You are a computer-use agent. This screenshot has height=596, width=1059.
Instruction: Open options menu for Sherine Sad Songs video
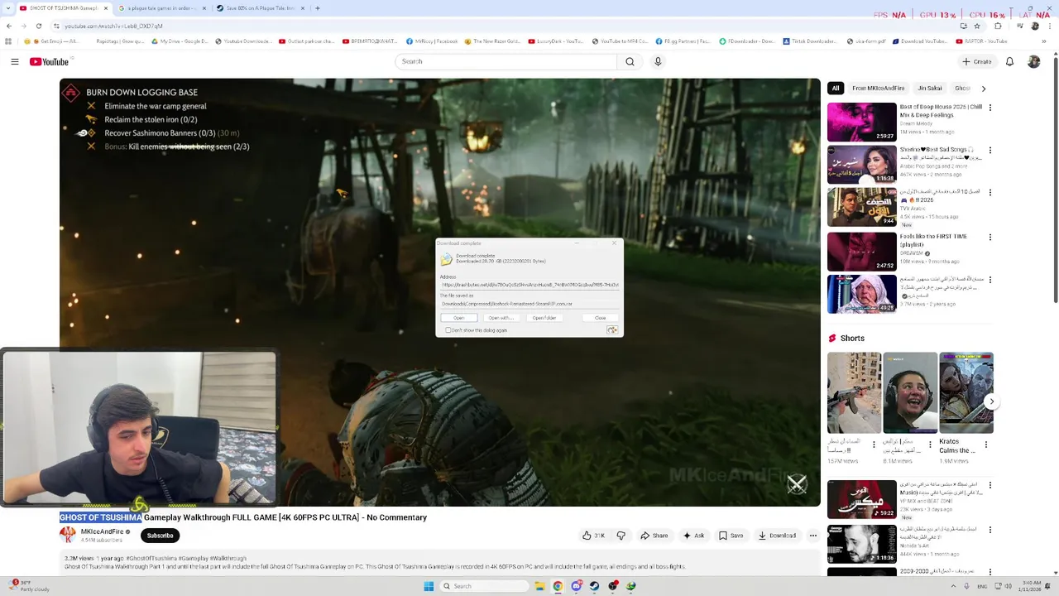coord(990,151)
